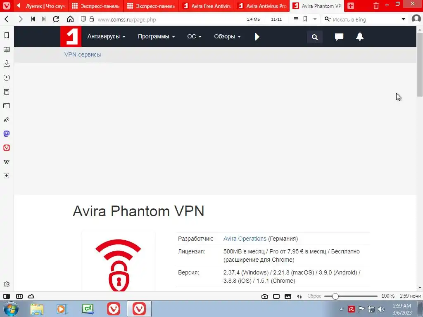Open the Vivaldi sync cloud status
Image resolution: width=423 pixels, height=317 pixels.
tap(31, 296)
